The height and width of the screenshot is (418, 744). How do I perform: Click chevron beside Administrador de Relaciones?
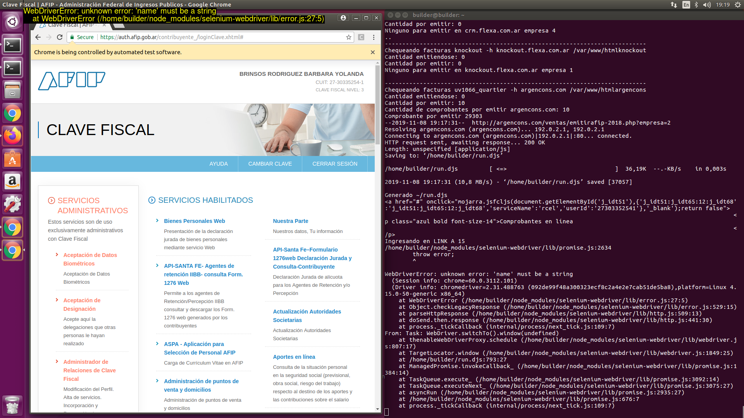click(57, 361)
